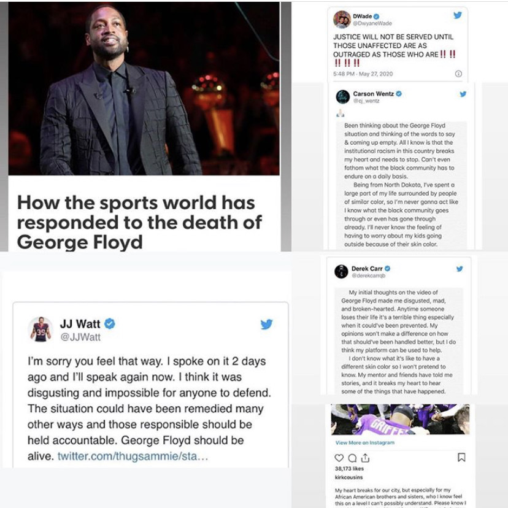Click the Twitter bird icon in JJ Watt's tweet
Viewport: 508px width, 508px height.
[x=266, y=324]
